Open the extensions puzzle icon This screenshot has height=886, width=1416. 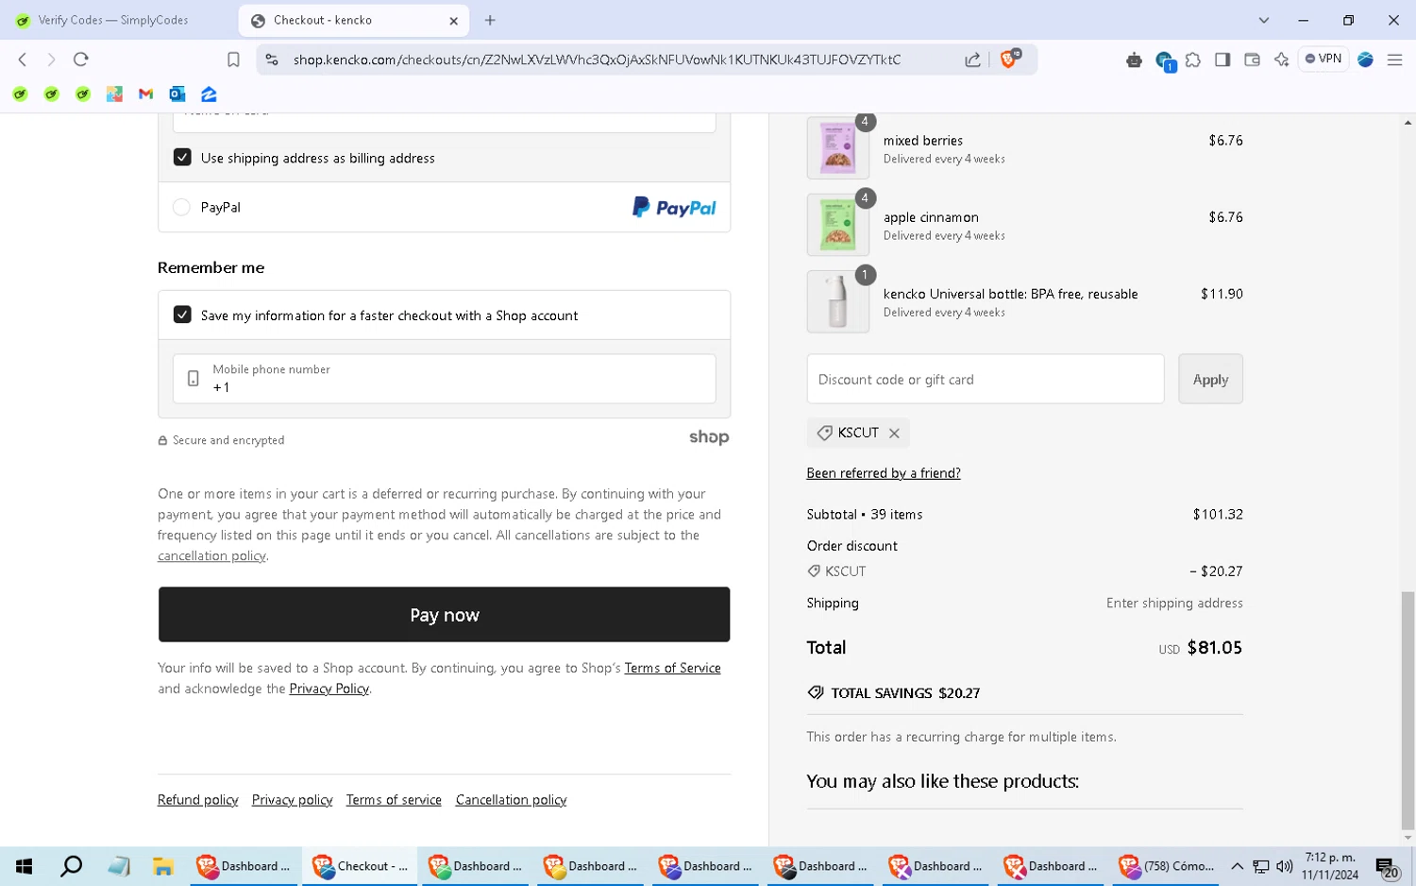pyautogui.click(x=1193, y=60)
